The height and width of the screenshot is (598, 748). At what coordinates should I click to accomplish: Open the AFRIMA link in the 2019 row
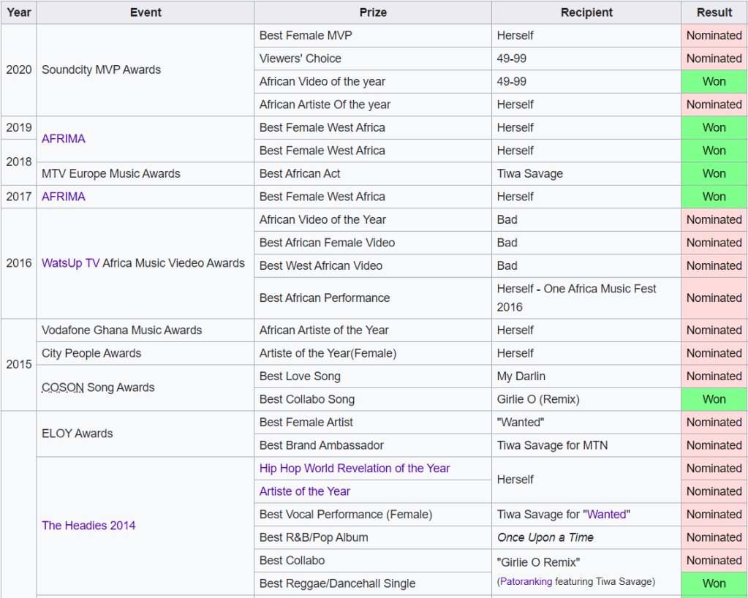[x=63, y=139]
